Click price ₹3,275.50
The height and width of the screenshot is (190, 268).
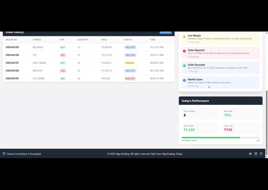point(106,55)
